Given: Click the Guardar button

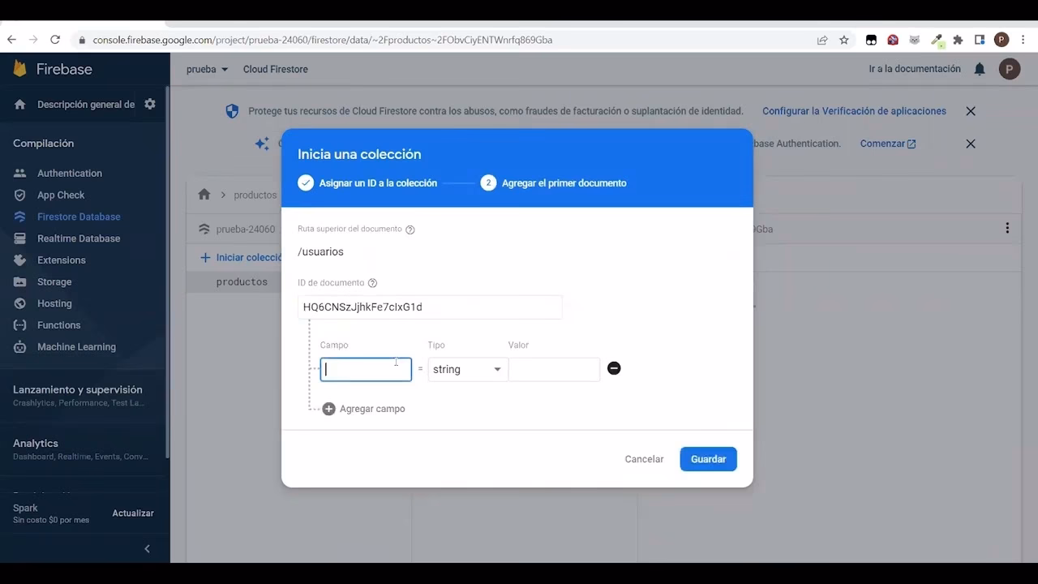Looking at the screenshot, I should pos(708,459).
